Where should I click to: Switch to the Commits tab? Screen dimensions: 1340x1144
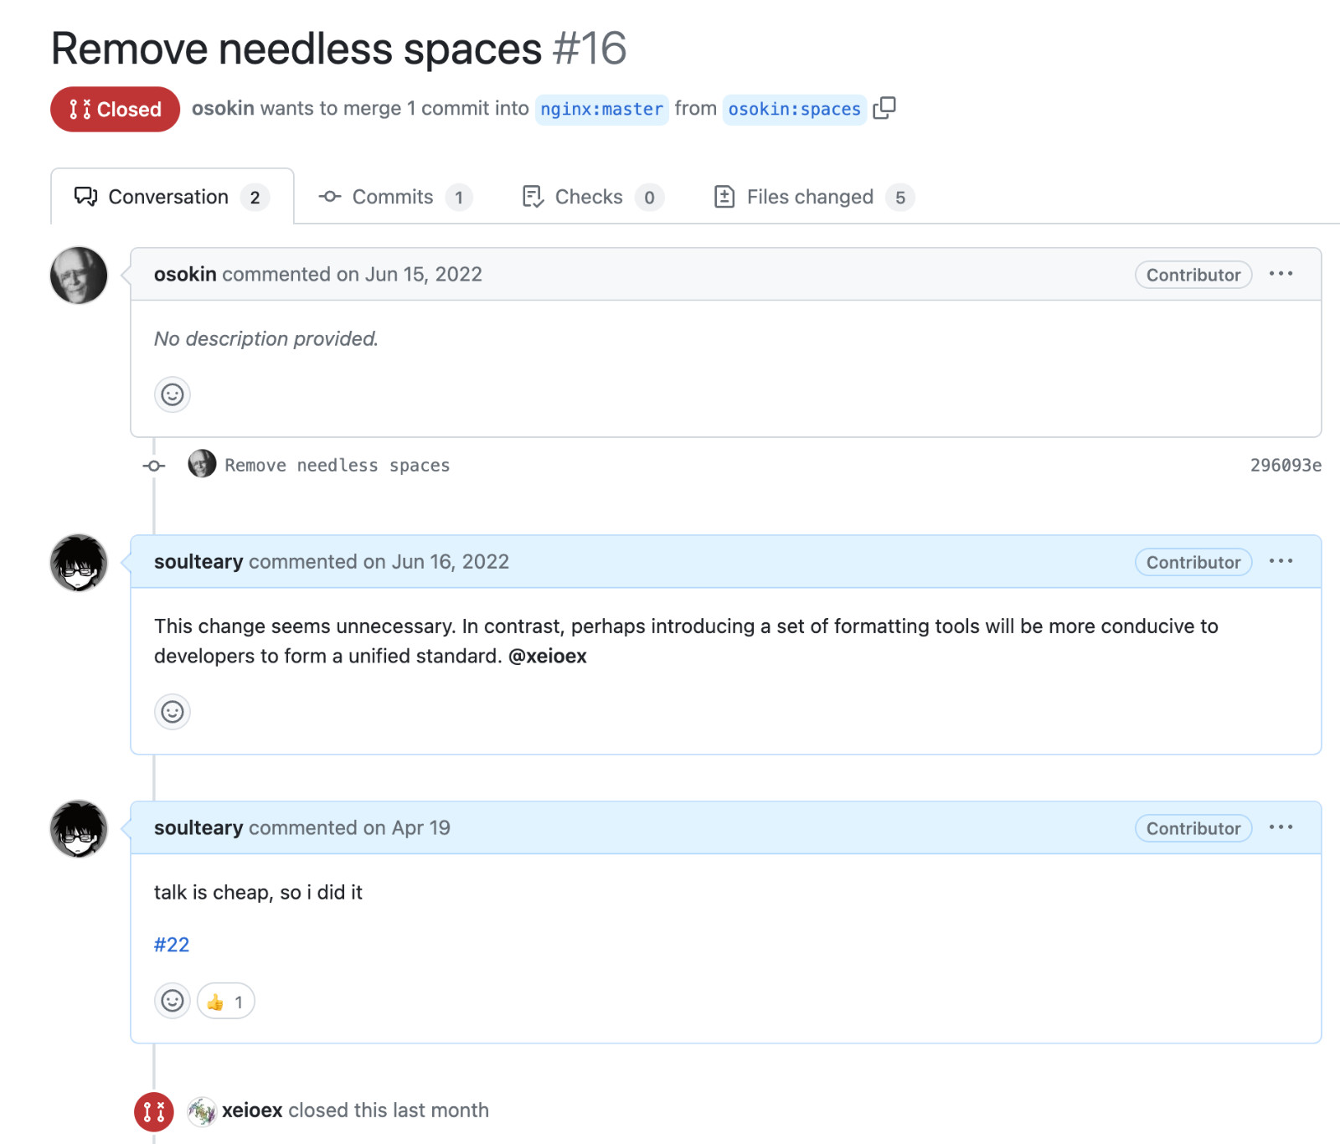394,197
